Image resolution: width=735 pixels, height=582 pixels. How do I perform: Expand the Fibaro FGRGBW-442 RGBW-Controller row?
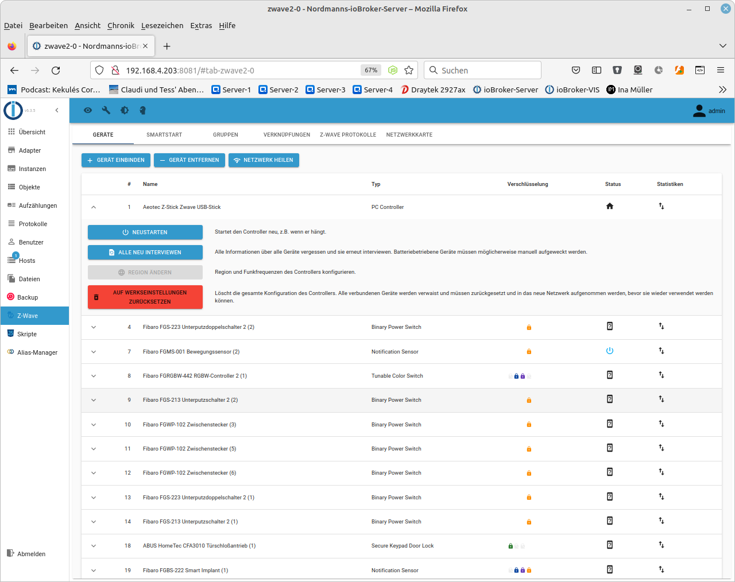[94, 376]
